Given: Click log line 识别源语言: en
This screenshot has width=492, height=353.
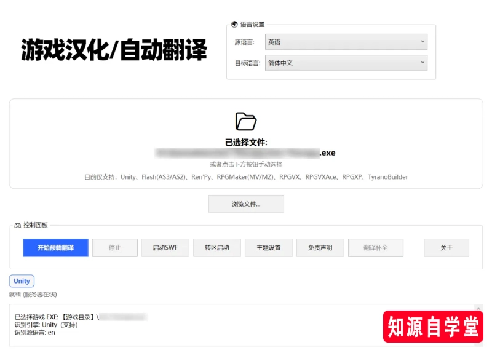Looking at the screenshot, I should tap(35, 333).
